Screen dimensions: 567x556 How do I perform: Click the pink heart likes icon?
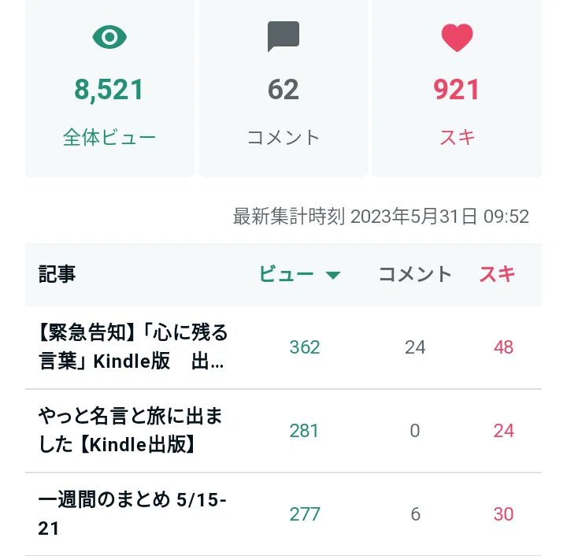[x=457, y=38]
